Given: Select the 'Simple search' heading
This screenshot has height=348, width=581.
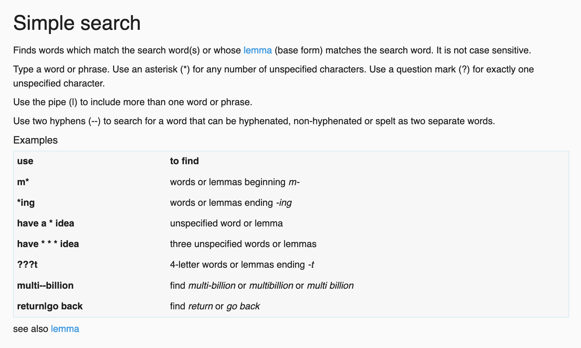Looking at the screenshot, I should [x=77, y=23].
